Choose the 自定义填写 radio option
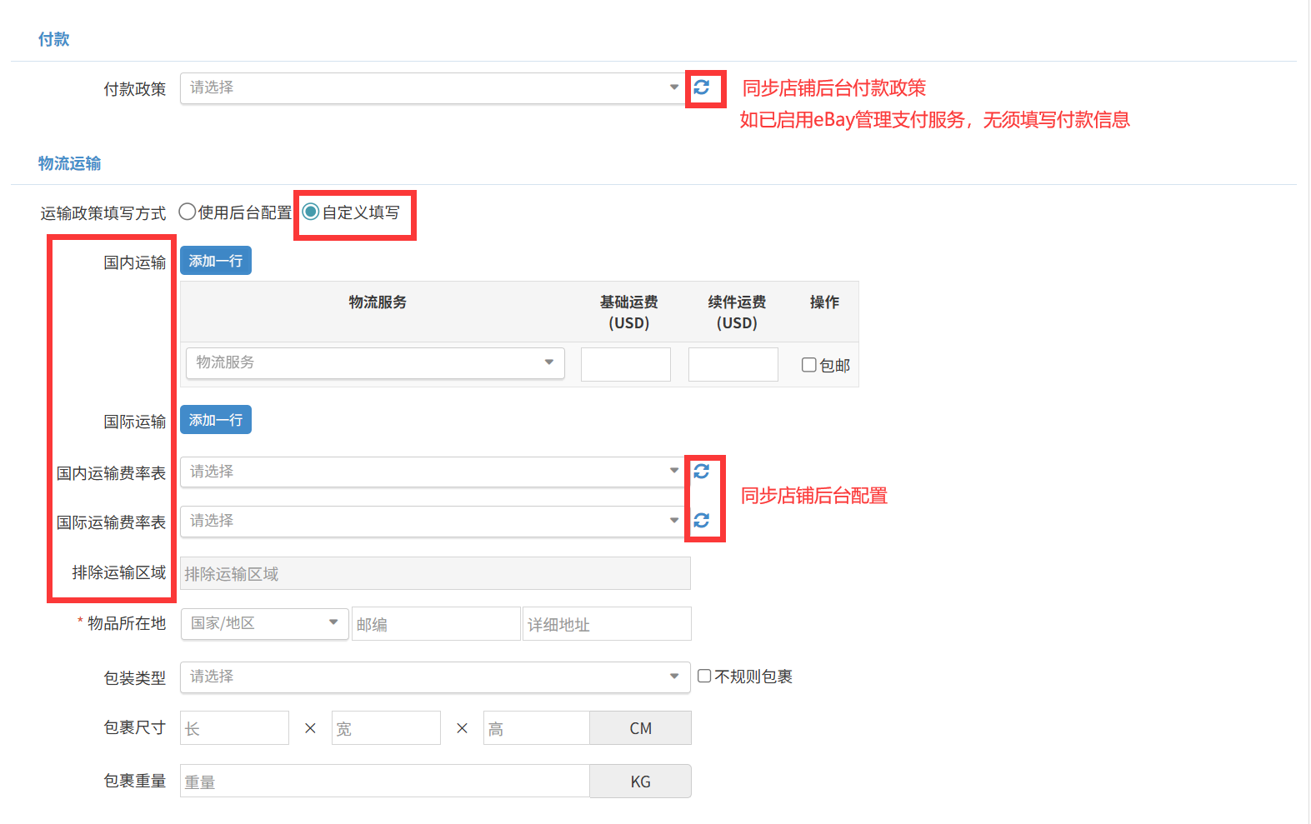Screen dimensions: 1311x824 tap(311, 212)
